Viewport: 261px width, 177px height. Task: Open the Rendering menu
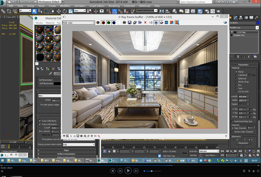[x=114, y=6]
